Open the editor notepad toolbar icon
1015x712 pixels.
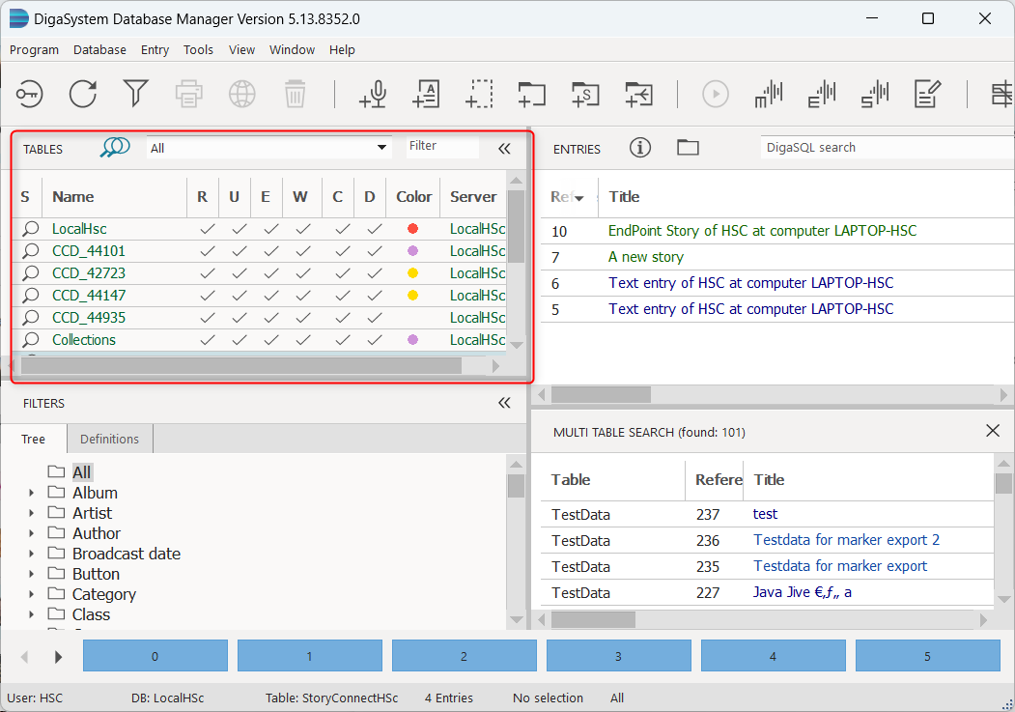tap(927, 94)
